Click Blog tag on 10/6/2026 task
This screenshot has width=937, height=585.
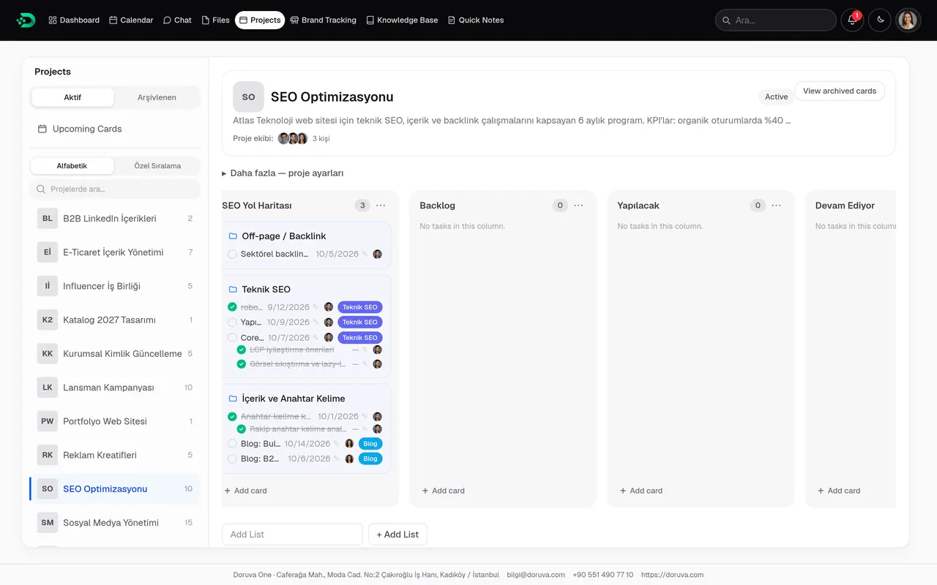pos(370,459)
